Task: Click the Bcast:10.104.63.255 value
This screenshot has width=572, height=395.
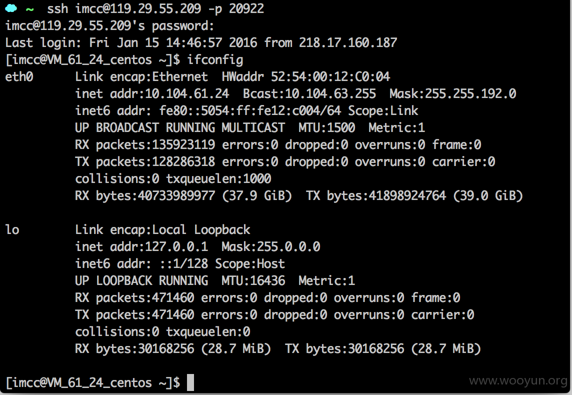Action: pos(309,93)
